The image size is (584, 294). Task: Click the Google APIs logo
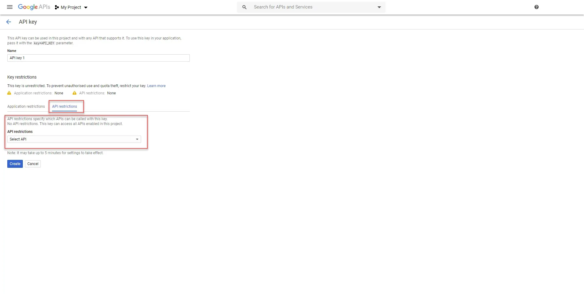point(34,7)
